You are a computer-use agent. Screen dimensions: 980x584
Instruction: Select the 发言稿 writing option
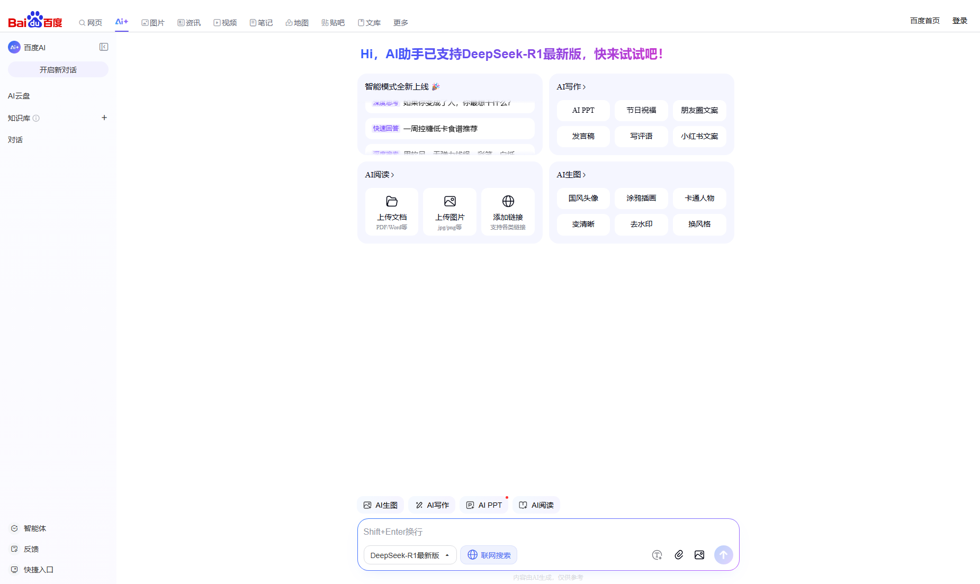click(x=583, y=136)
